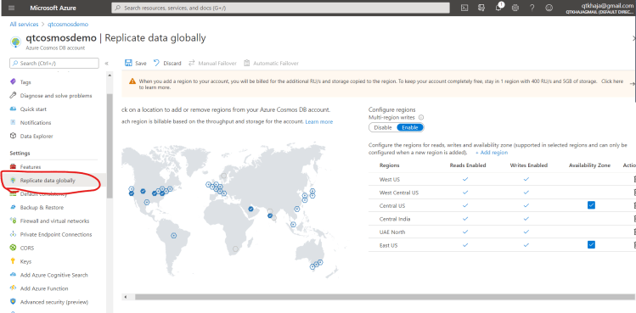Screen dimensions: 636x313
Task: Open the help question mark icon
Action: pos(532,8)
